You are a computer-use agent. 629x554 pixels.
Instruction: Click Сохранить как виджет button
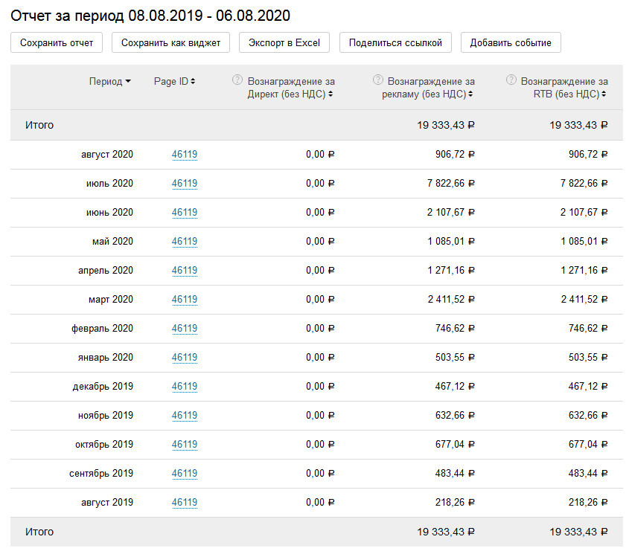click(x=170, y=42)
